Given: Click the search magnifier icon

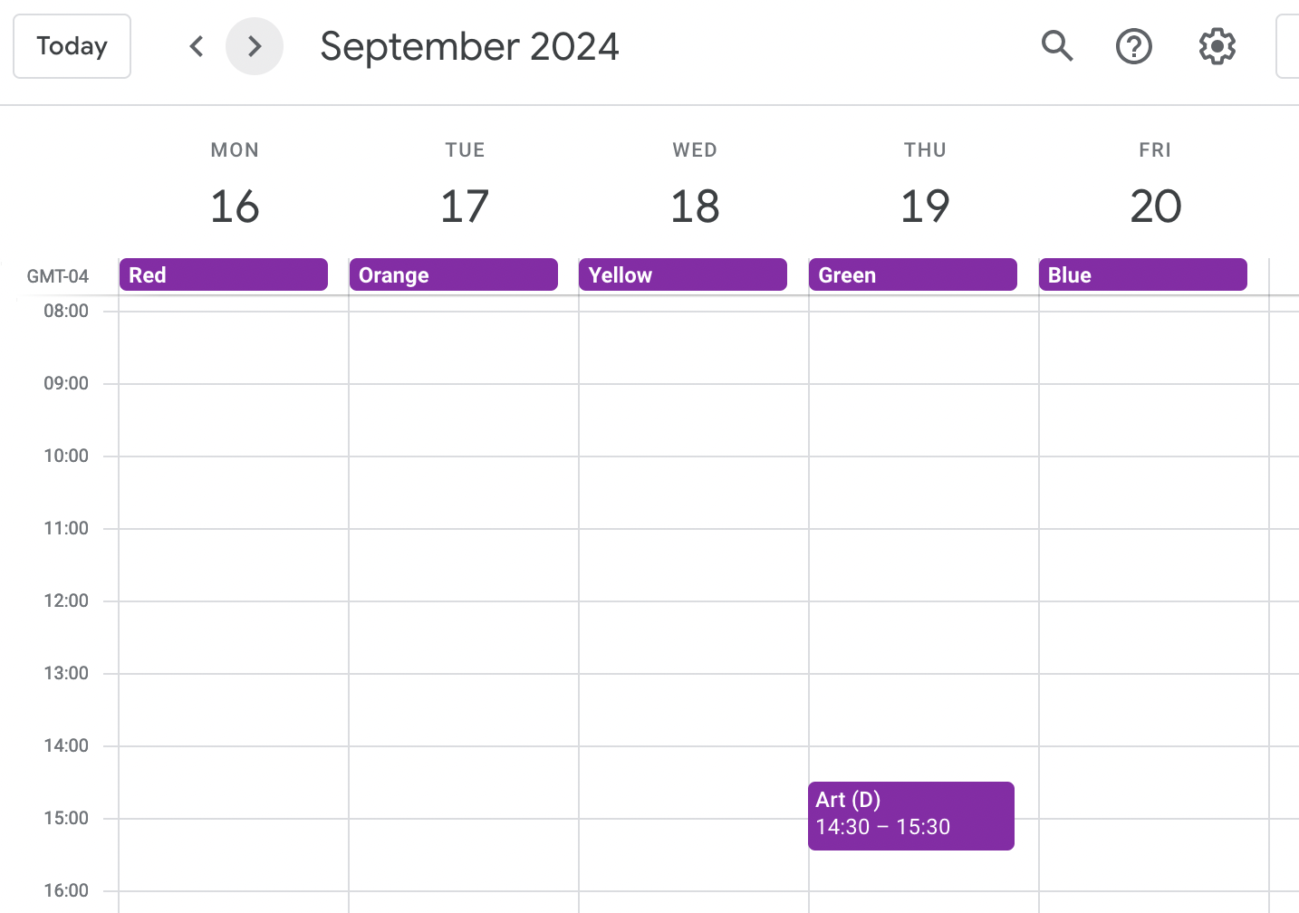Looking at the screenshot, I should pos(1056,45).
